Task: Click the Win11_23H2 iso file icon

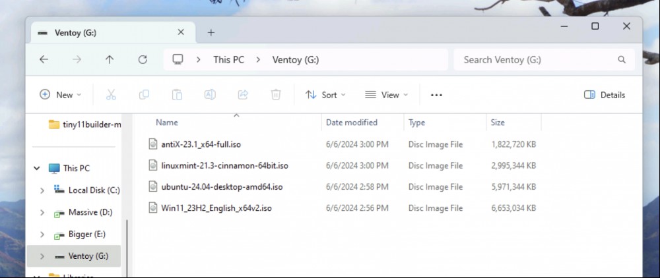Action: point(153,208)
